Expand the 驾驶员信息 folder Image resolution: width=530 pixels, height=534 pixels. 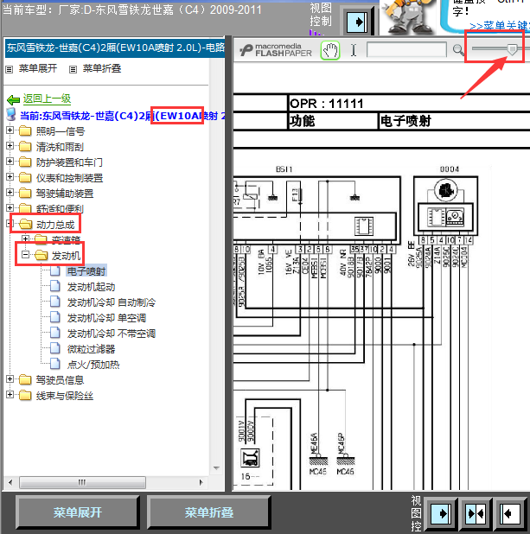[x=10, y=378]
